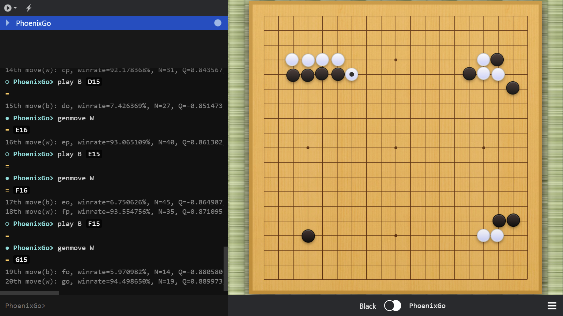Click the PhoenixGo engine status circle
Screen dimensions: 563x316
(218, 23)
